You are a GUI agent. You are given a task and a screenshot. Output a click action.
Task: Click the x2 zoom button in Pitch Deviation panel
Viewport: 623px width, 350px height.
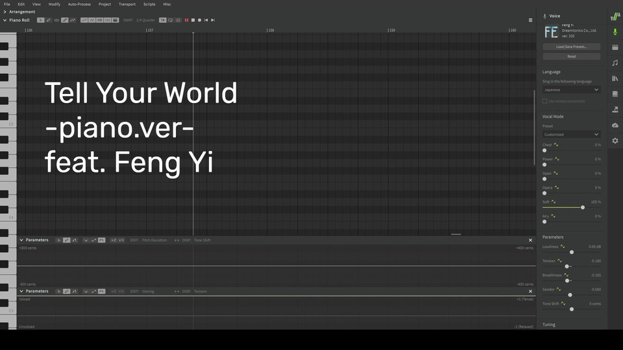coord(113,240)
